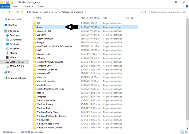Open Vídeos in the navigation pane
The image size is (189, 134).
pos(13,57)
